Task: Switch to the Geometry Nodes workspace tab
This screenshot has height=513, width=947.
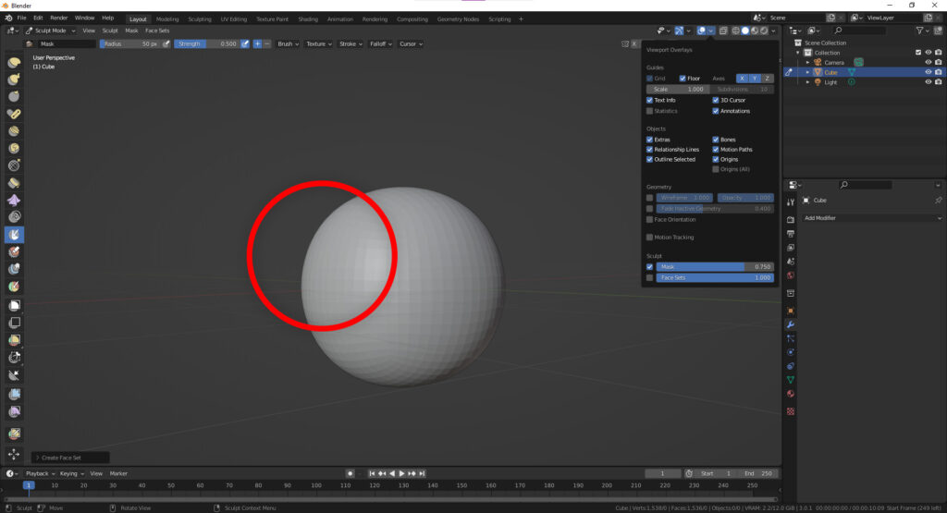Action: point(458,18)
